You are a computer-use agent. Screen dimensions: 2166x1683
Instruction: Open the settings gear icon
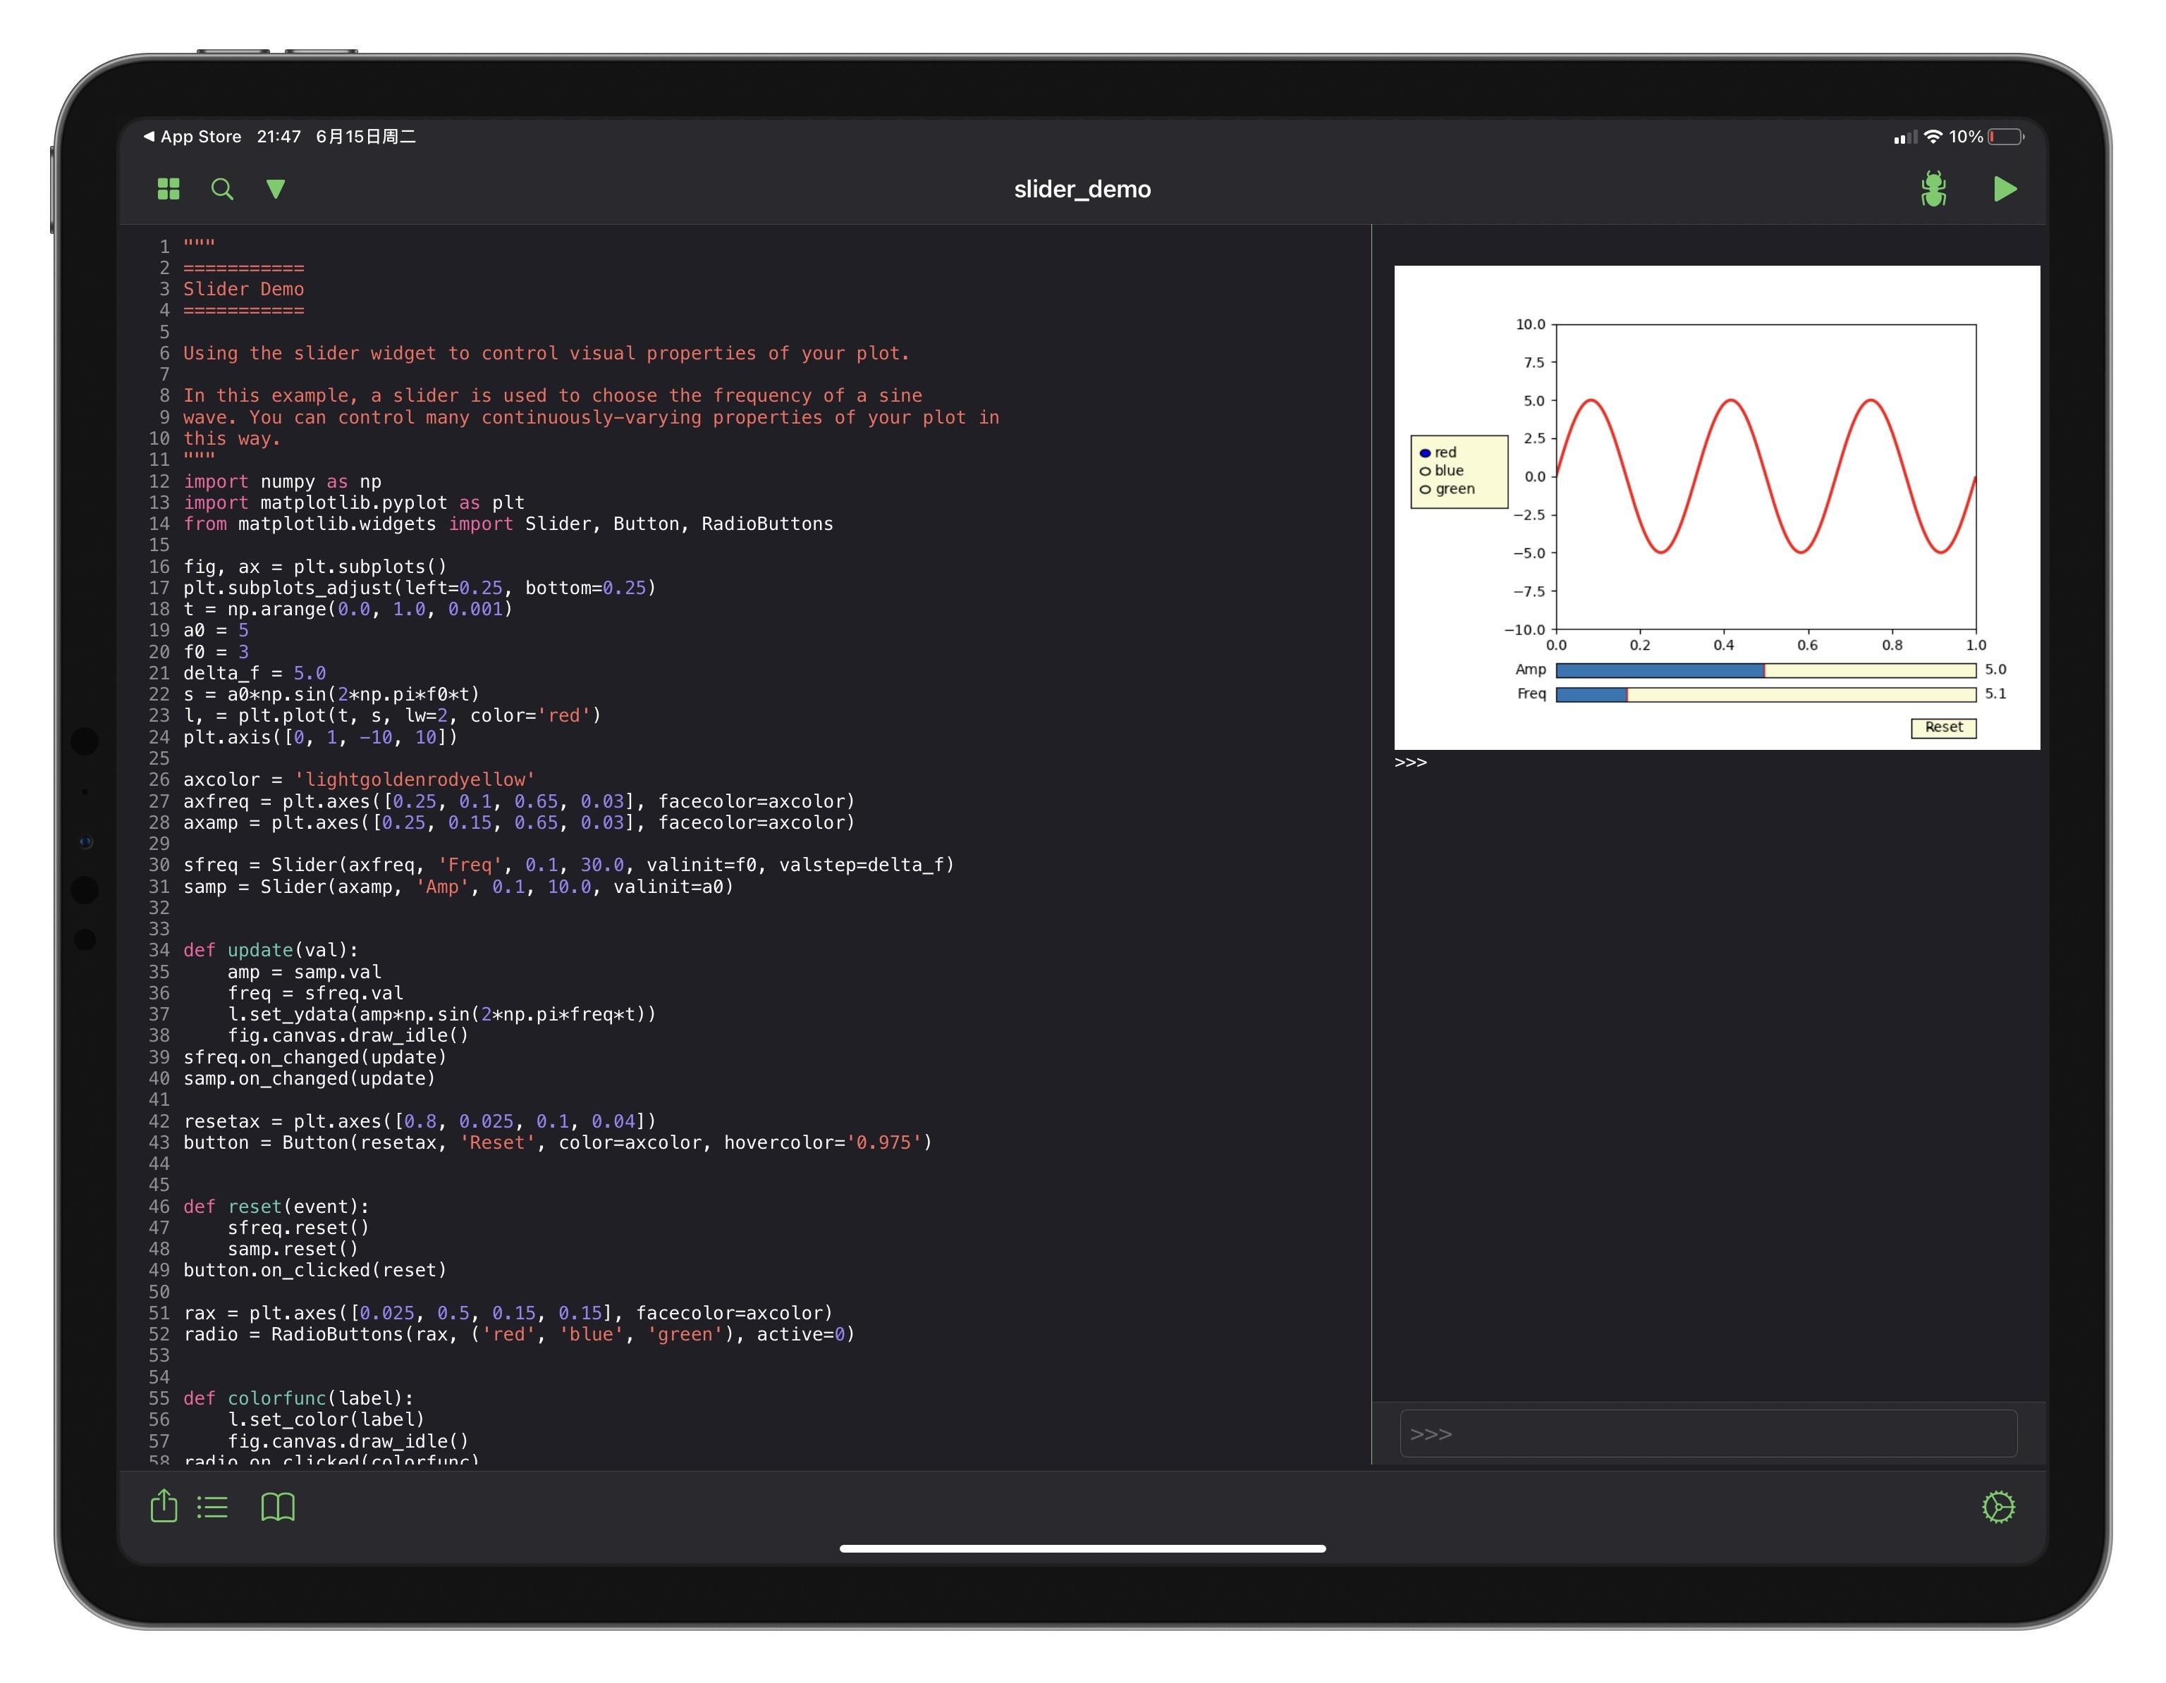pyautogui.click(x=1997, y=1507)
